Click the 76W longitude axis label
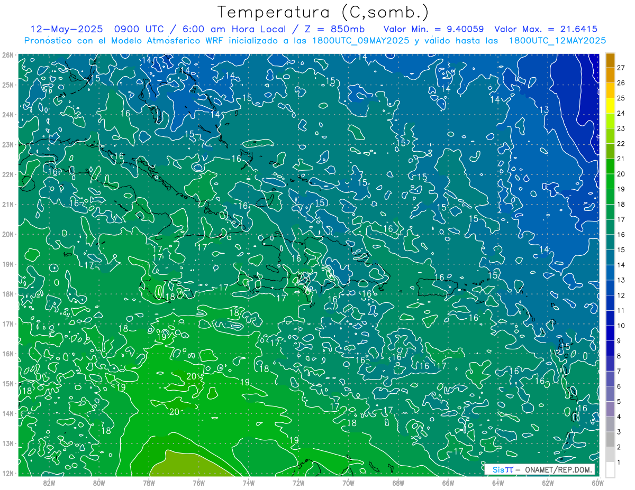This screenshot has height=490, width=635. 198,483
